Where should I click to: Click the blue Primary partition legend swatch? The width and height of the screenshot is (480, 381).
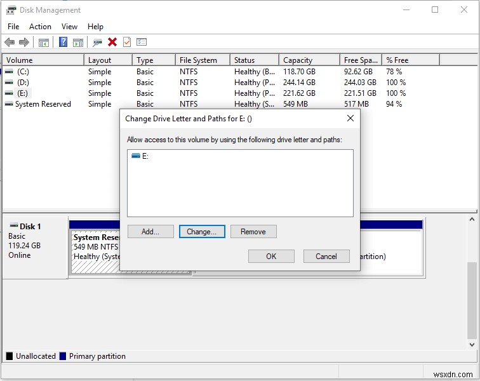point(63,356)
